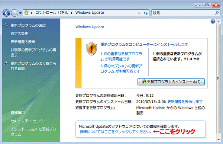Screen dimensions: 223x144
Task: Click the scrollbar up arrow
Action: click(x=219, y=21)
